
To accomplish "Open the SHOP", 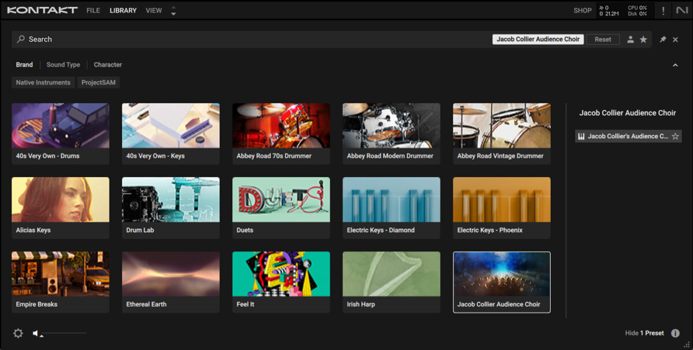I will [583, 10].
